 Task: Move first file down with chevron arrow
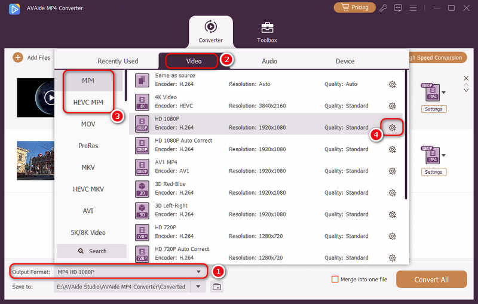466,90
